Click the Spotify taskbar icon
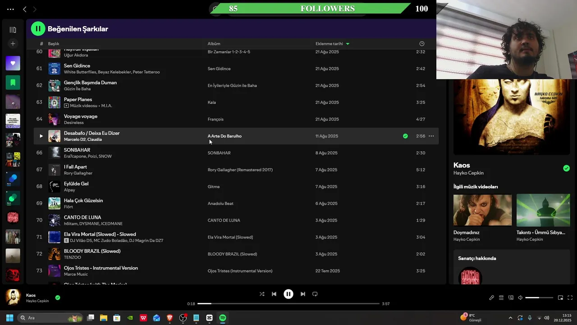 [223, 318]
